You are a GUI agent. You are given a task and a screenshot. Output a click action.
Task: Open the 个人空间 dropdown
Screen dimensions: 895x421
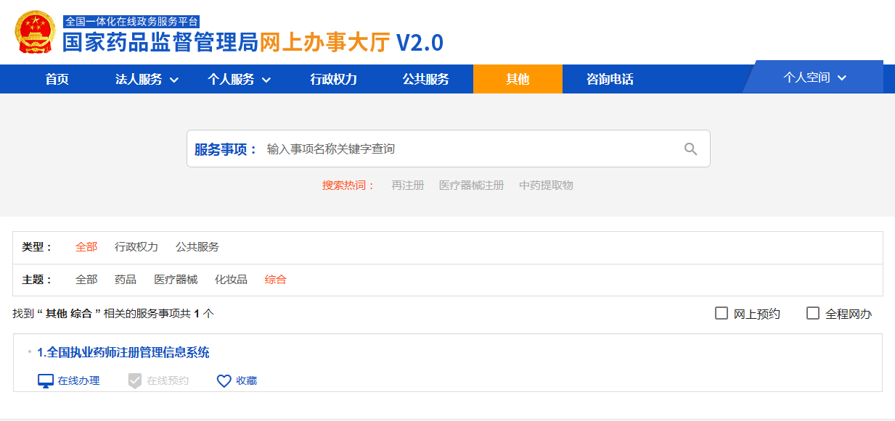pos(814,78)
